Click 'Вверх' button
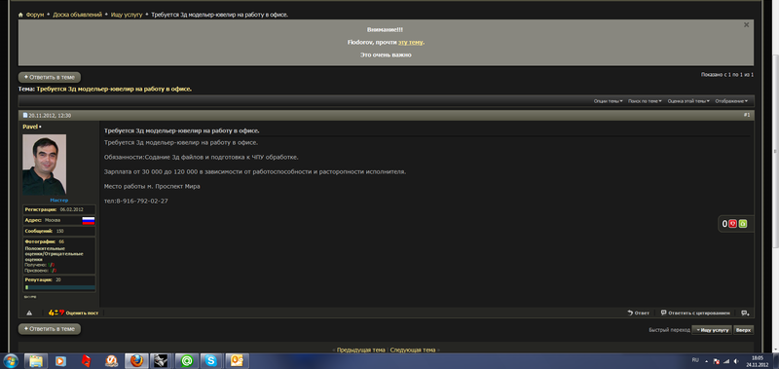 pyautogui.click(x=744, y=330)
